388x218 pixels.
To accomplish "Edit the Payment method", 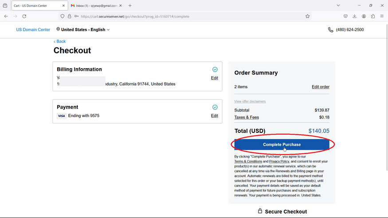I will (215, 116).
